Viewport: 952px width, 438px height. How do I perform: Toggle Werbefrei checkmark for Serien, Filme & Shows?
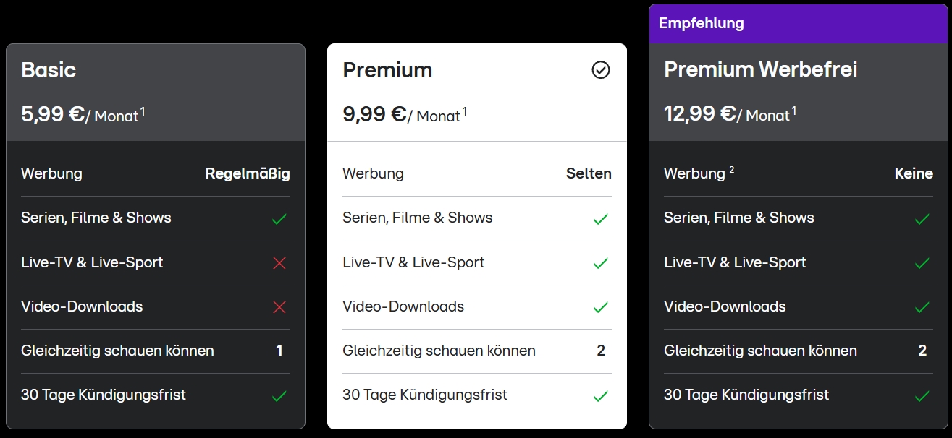[922, 218]
